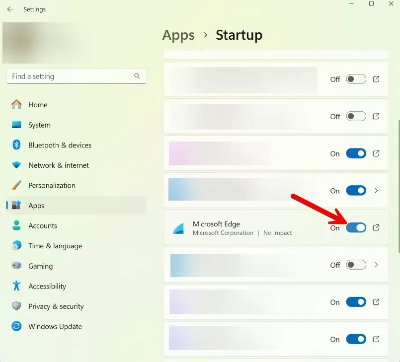Select Apps in the sidebar

[x=77, y=206]
